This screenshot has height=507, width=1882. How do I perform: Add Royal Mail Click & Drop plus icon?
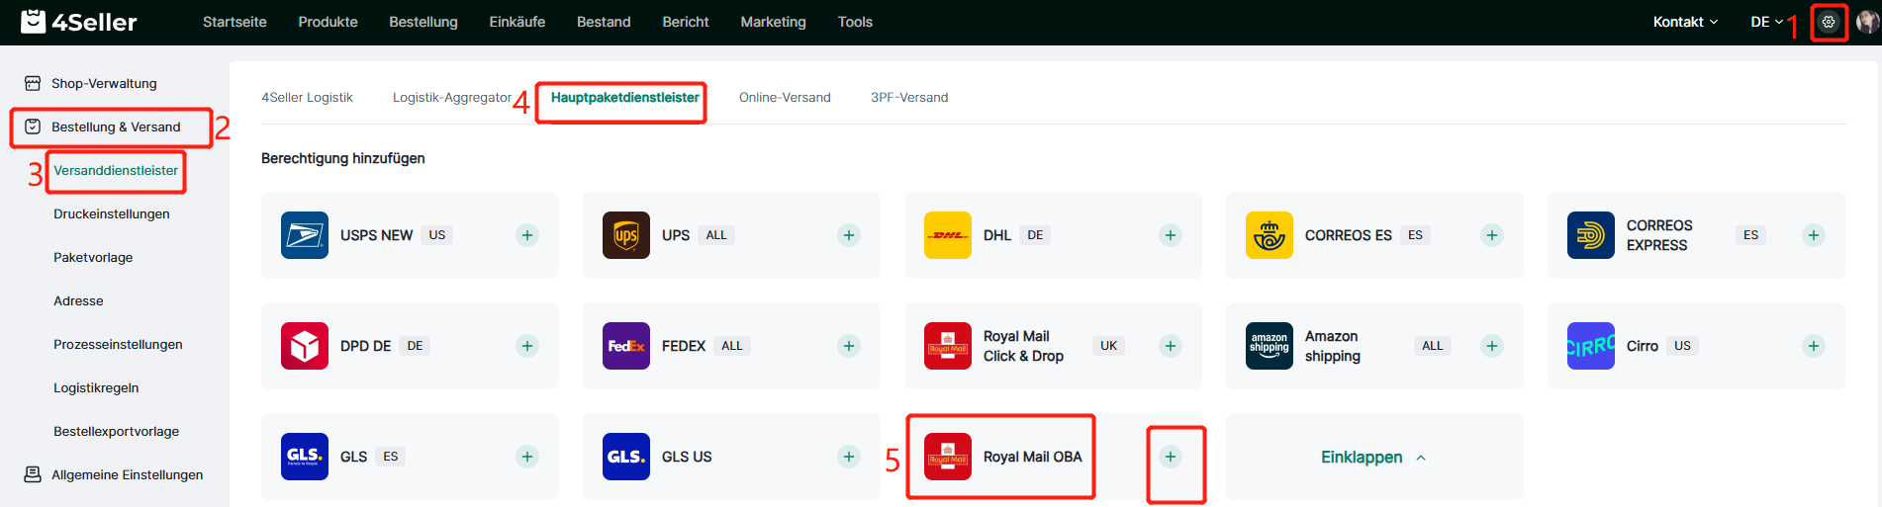1171,346
